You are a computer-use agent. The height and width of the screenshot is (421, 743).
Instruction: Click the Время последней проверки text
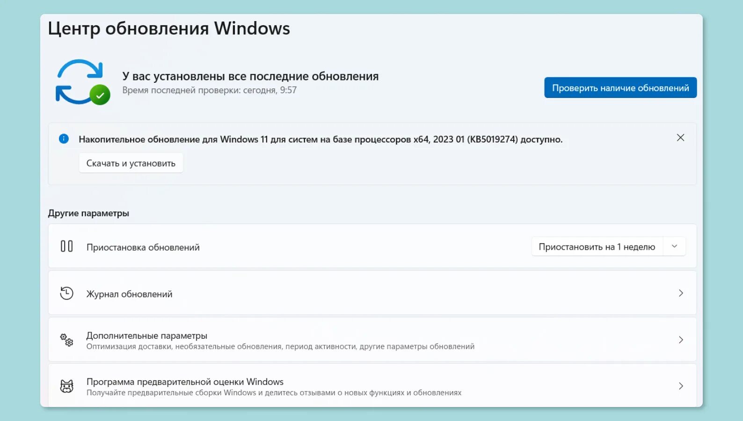210,90
